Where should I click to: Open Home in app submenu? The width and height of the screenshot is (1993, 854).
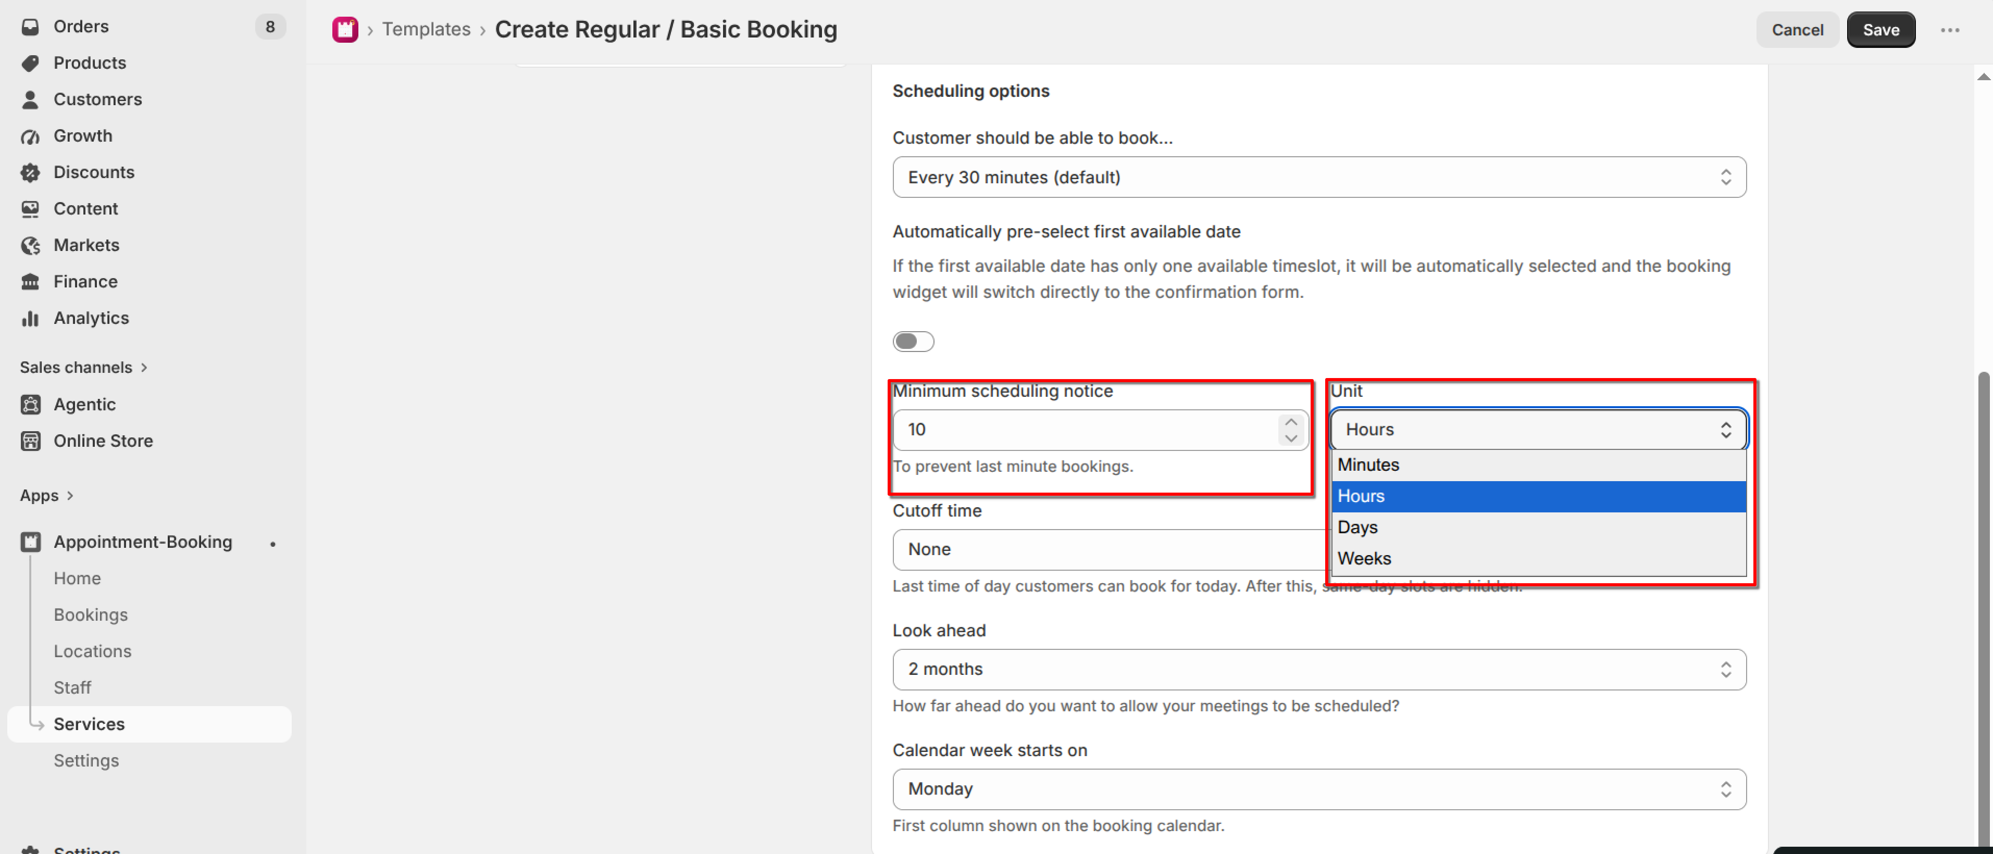pos(78,579)
